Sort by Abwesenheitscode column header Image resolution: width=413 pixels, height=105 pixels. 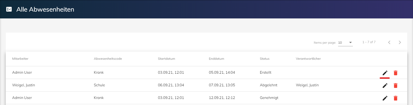[108, 59]
